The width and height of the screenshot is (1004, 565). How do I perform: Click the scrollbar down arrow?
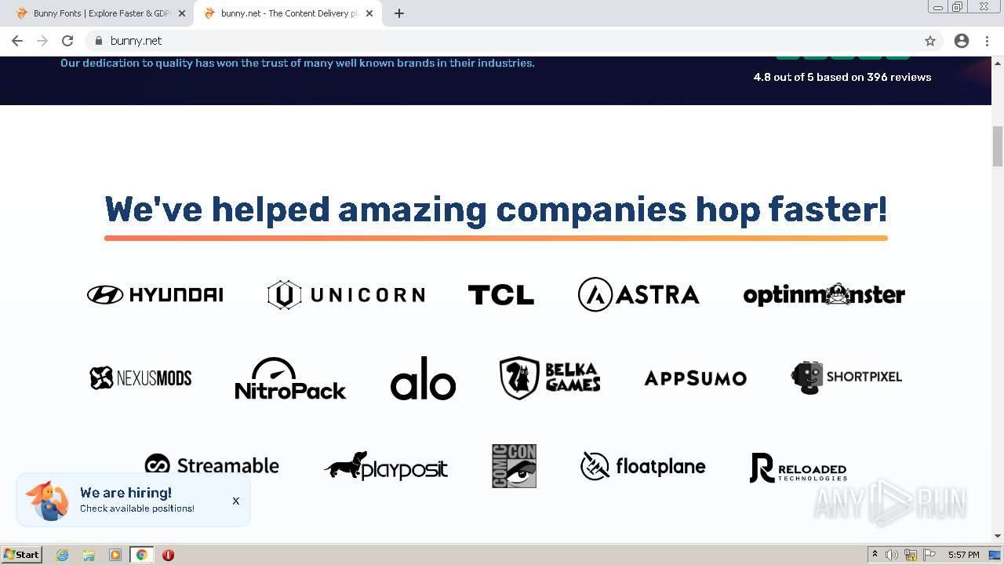998,536
